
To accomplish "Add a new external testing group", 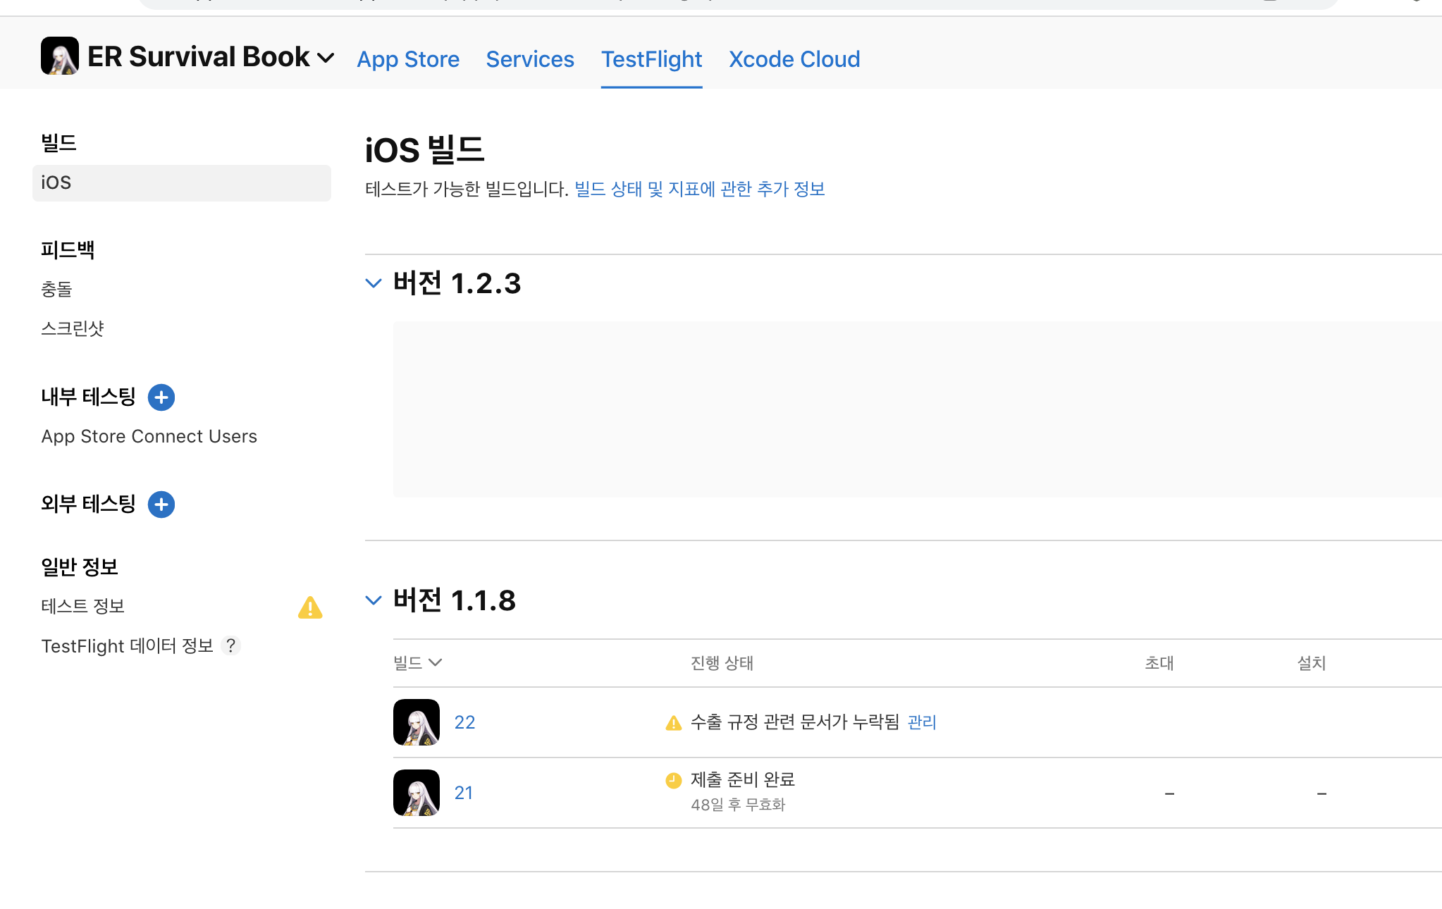I will click(x=161, y=505).
